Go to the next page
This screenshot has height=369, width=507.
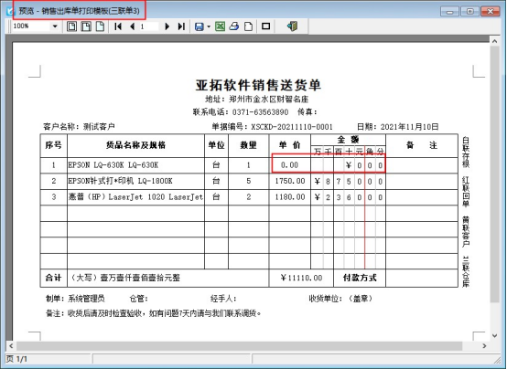(x=167, y=26)
